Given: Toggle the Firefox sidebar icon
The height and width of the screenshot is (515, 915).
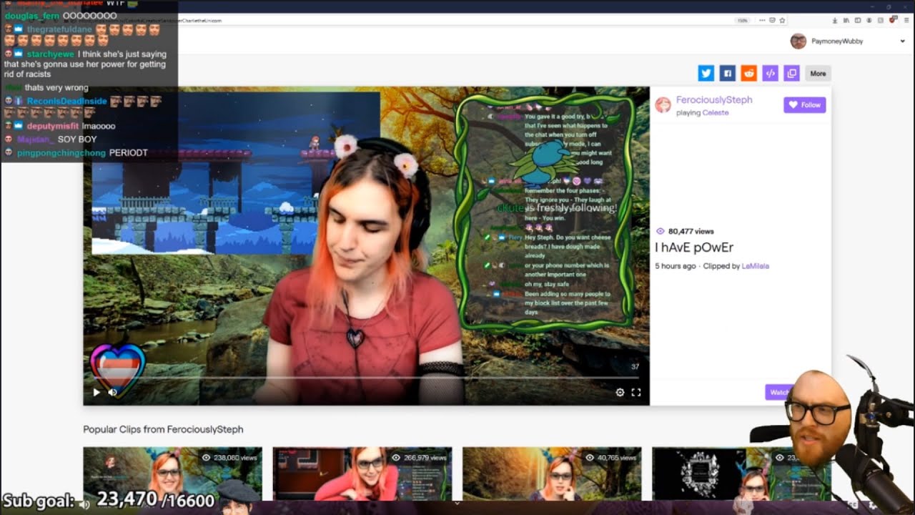Looking at the screenshot, I should [x=857, y=20].
